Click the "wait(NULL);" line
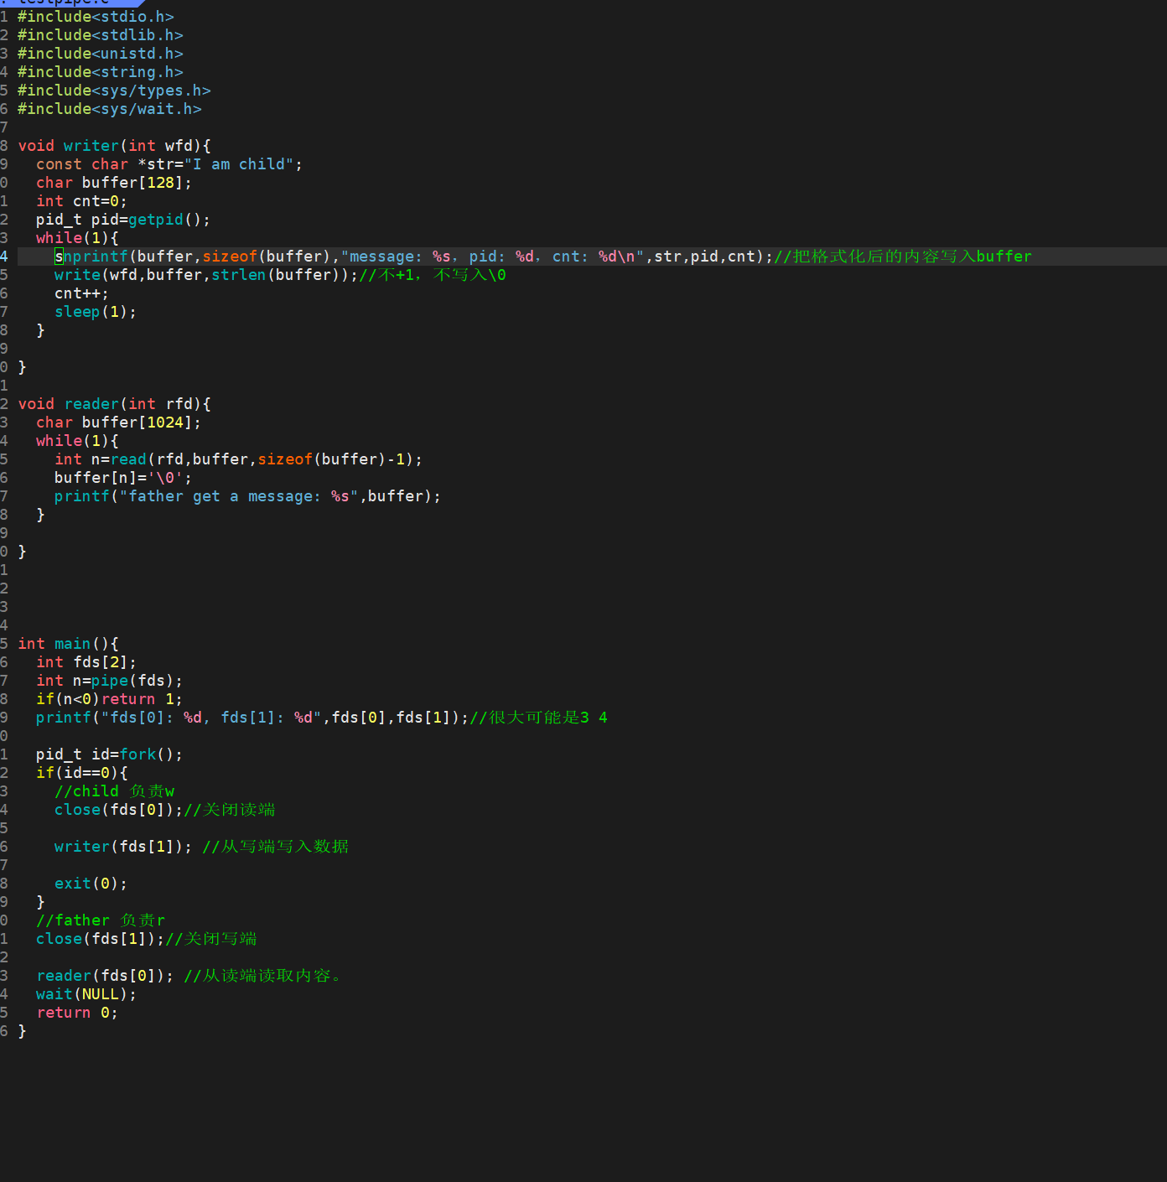The image size is (1167, 1182). coord(86,994)
